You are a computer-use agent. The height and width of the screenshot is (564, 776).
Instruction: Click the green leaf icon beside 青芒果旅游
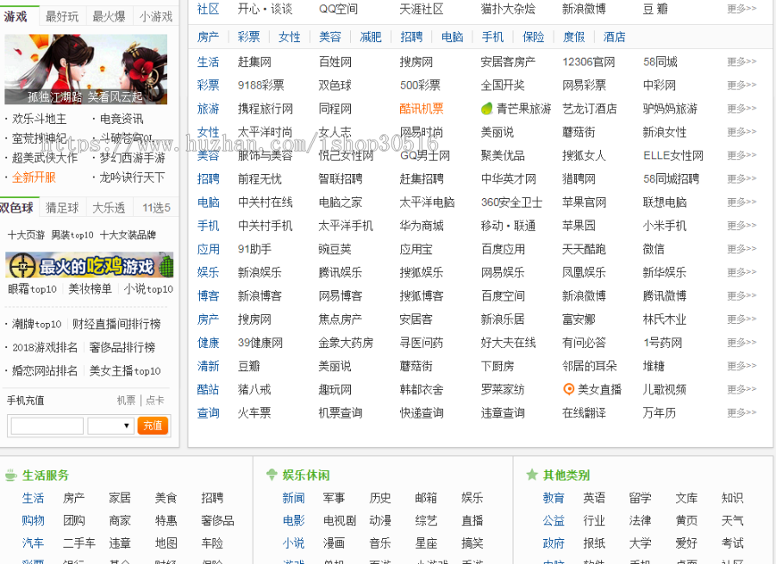coord(485,108)
